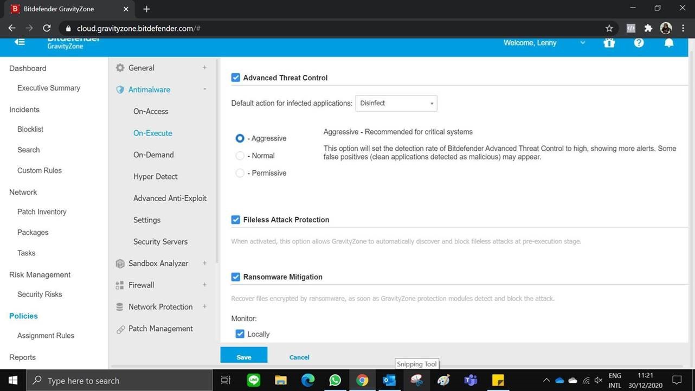Expand the Firewall section plus sign

pos(204,285)
